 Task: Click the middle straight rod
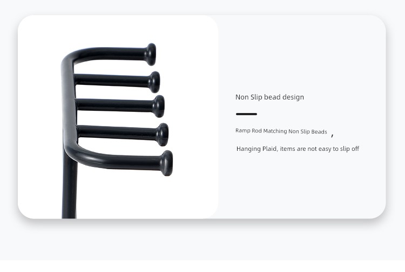click(x=114, y=105)
